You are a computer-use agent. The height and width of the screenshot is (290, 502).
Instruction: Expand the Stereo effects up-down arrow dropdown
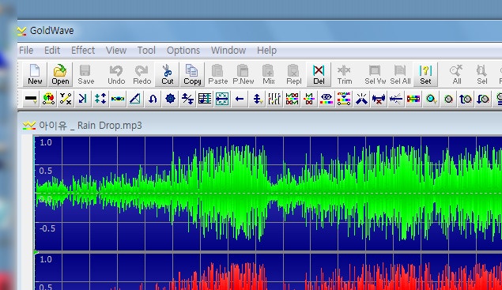pos(257,99)
